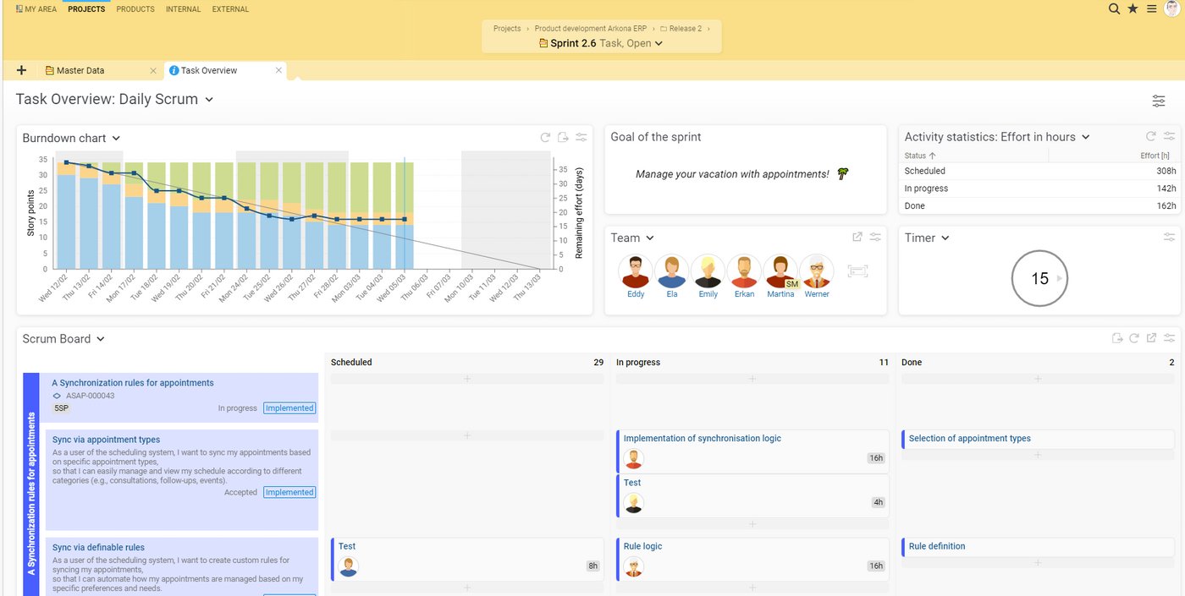Open Scrum Board settings icon
This screenshot has height=596, width=1185.
1169,338
